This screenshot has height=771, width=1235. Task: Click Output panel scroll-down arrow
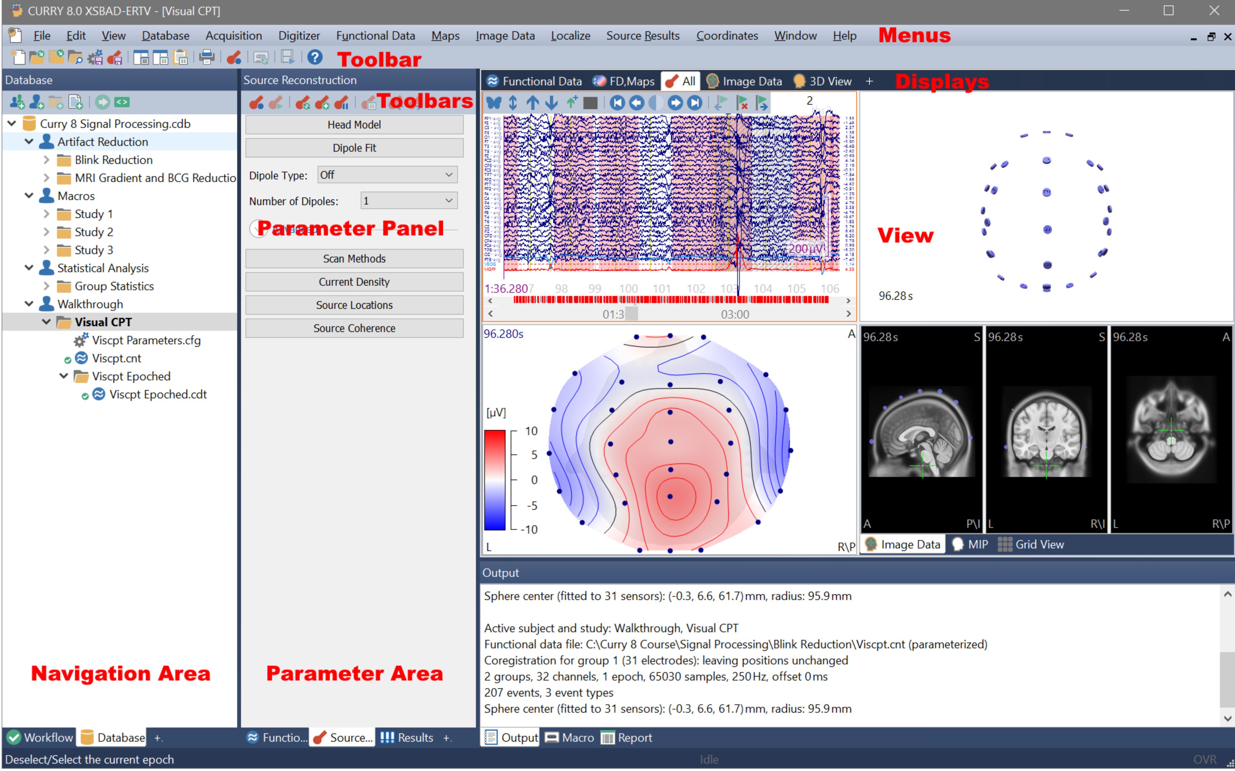[x=1227, y=719]
